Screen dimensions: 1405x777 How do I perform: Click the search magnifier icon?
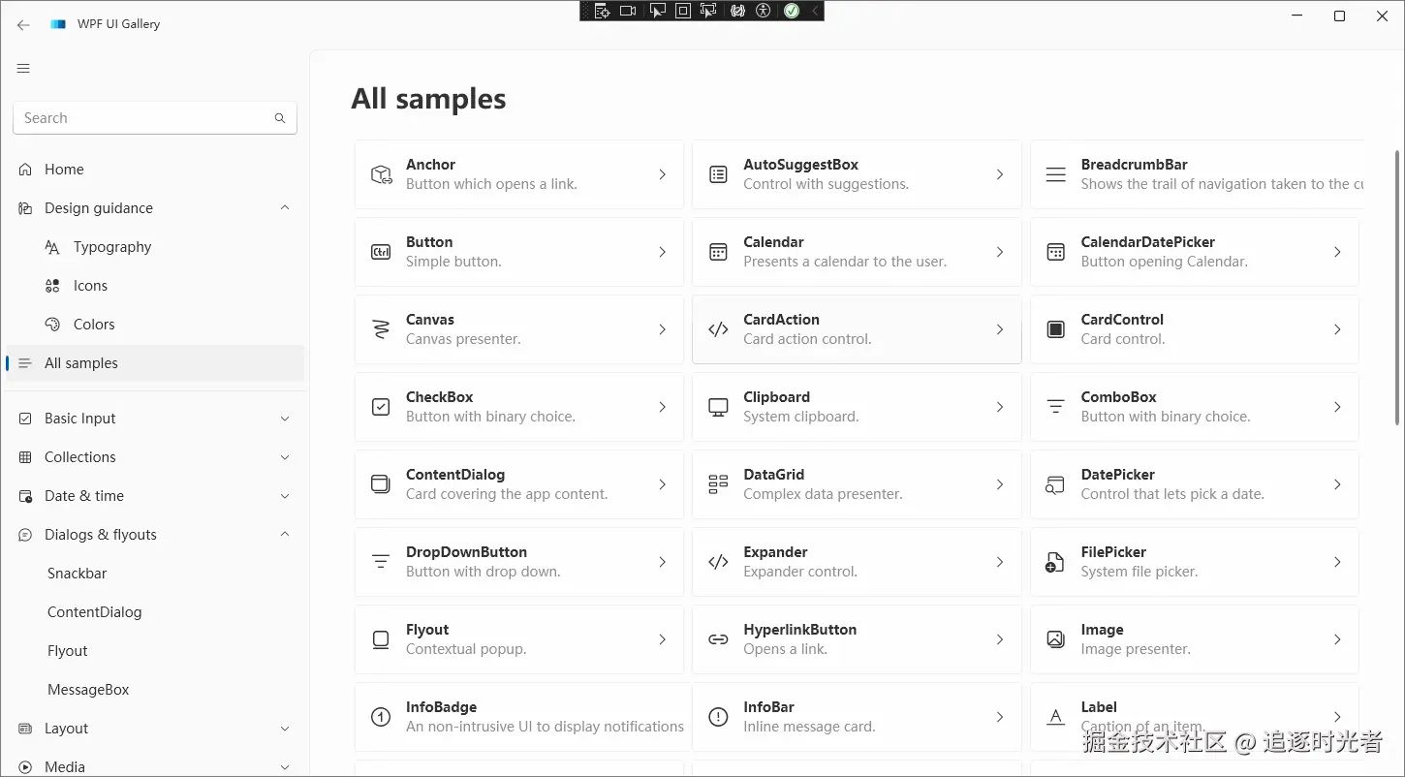coord(280,118)
